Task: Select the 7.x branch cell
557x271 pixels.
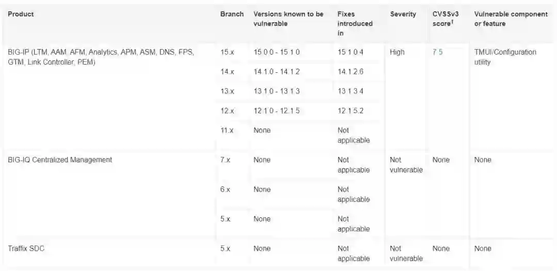Action: (225, 160)
